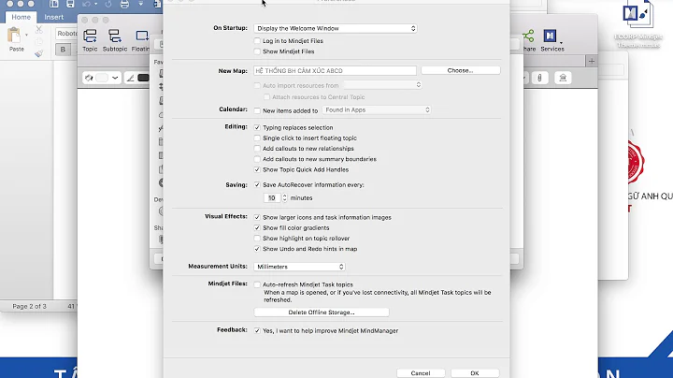Image resolution: width=673 pixels, height=378 pixels.
Task: Click the black line color swatch
Action: (143, 78)
